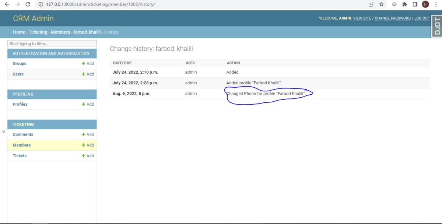Click the ACTION column header
Image resolution: width=442 pixels, height=224 pixels.
(x=233, y=63)
